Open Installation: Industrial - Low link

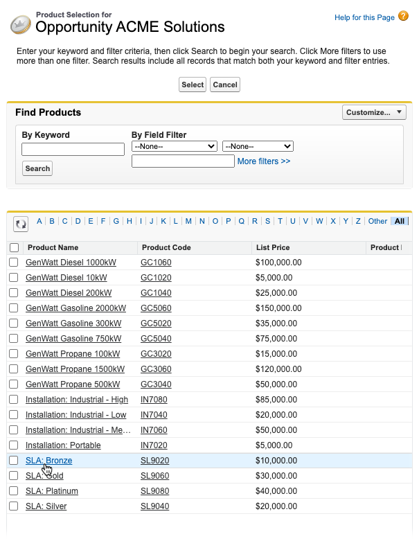(x=76, y=414)
